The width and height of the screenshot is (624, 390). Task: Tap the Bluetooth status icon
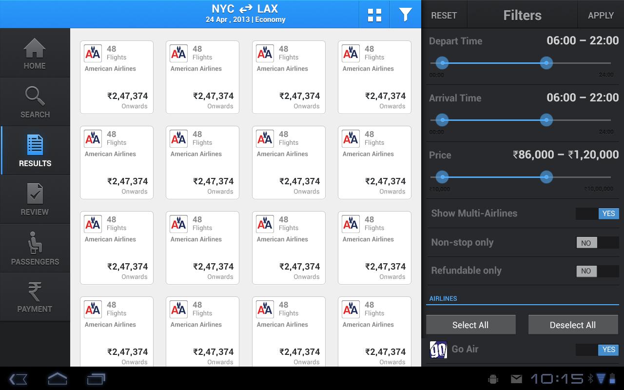pos(590,379)
